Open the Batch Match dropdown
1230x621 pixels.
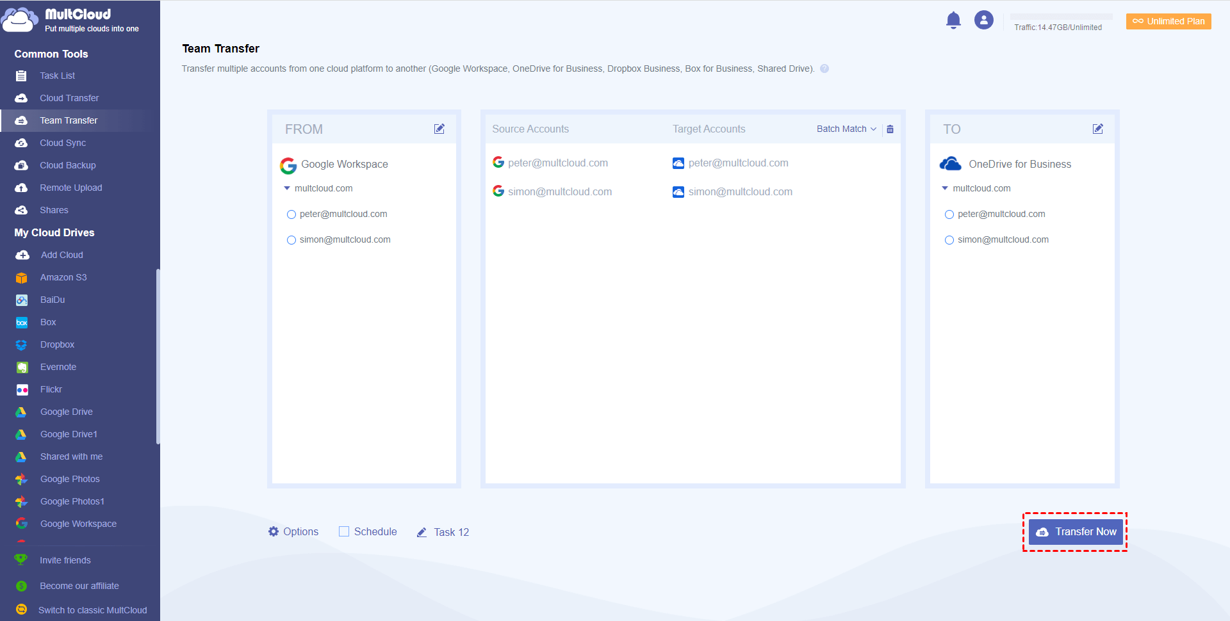[x=846, y=129]
